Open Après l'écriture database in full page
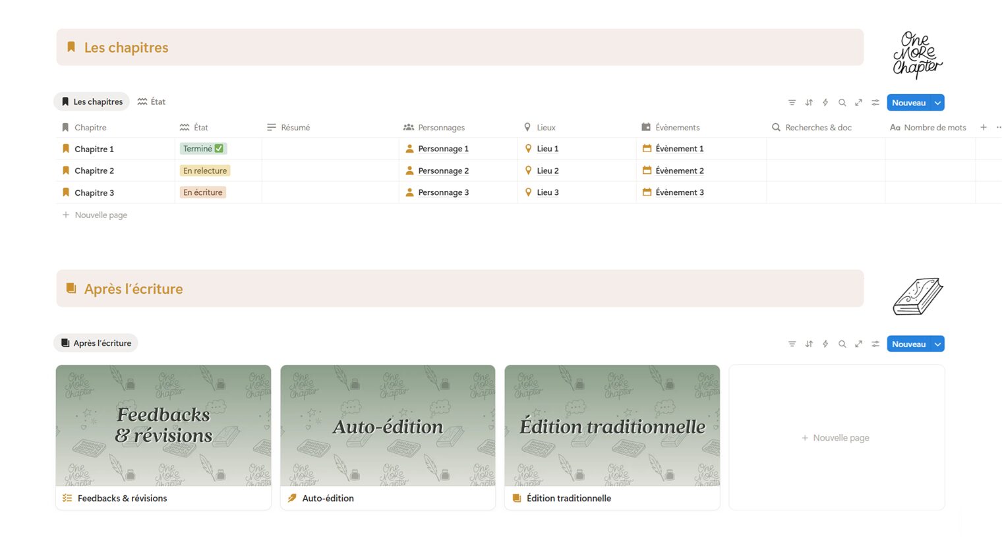Screen dimensions: 1004x542 click(858, 344)
